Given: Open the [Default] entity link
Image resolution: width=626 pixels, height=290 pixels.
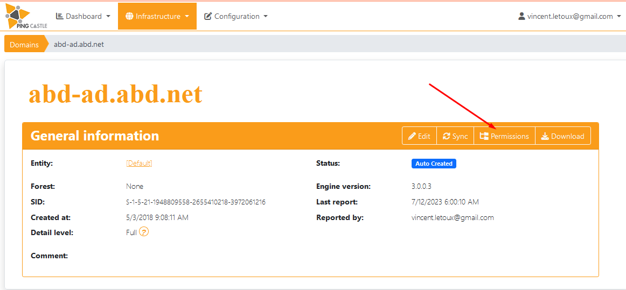Looking at the screenshot, I should pos(139,163).
